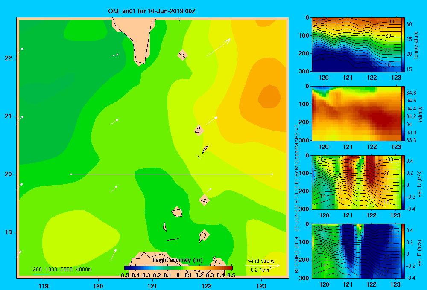The width and height of the screenshot is (427, 290).
Task: Click latitude label '20' on map axis
Action: [x=8, y=174]
